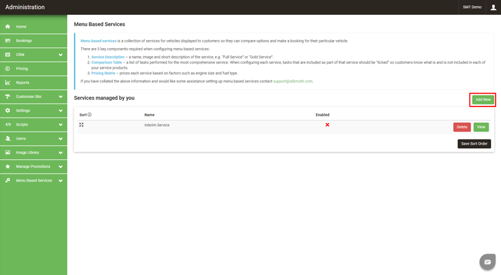Screen dimensions: 501x275
Task: Toggle the red X enabled status
Action: tap(327, 125)
